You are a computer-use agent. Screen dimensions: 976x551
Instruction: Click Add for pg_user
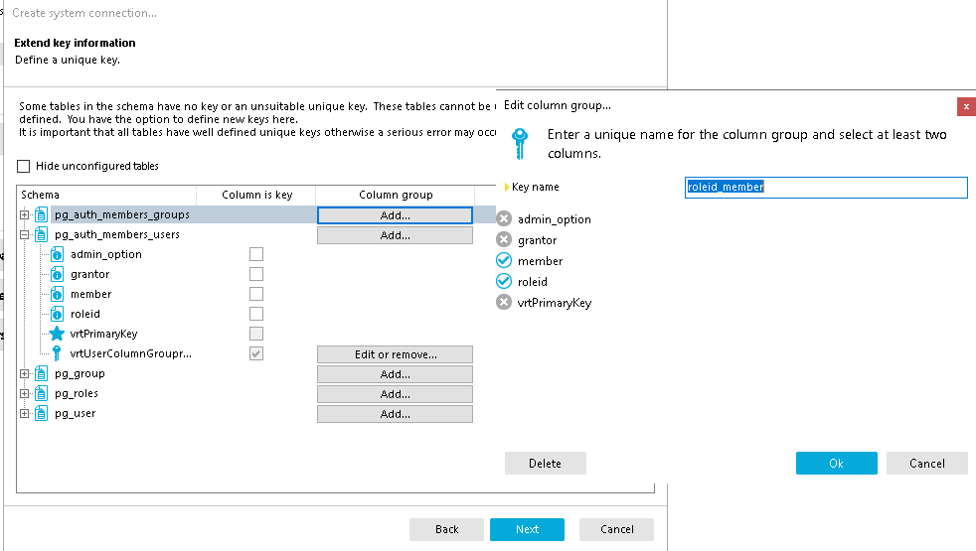tap(395, 414)
